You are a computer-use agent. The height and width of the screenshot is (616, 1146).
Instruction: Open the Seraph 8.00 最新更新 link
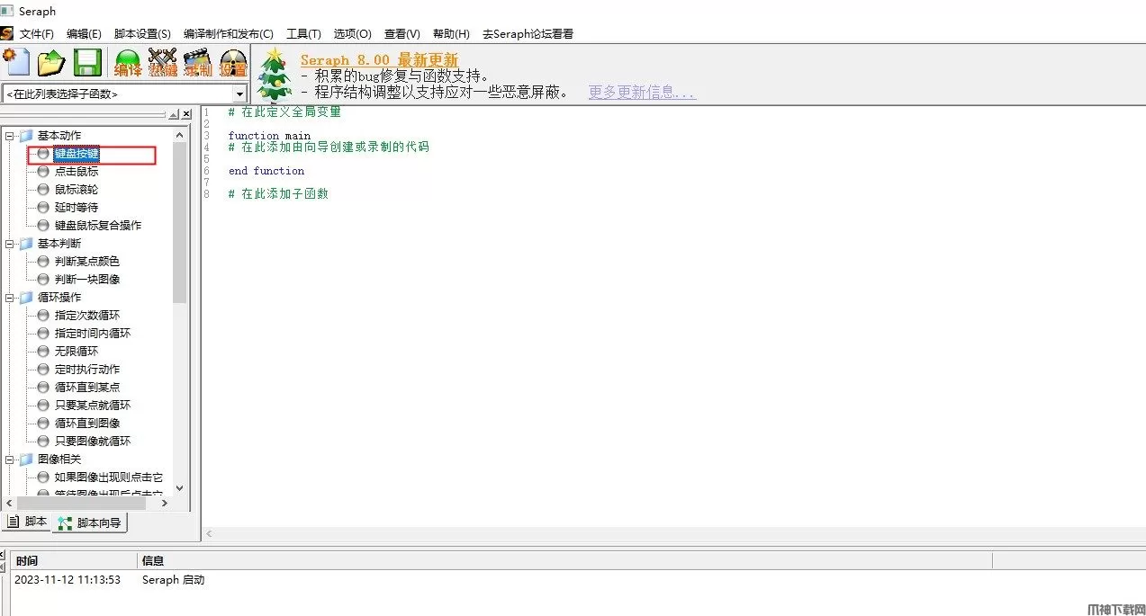point(379,59)
